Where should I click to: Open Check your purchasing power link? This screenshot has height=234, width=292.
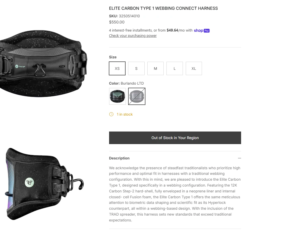133,35
